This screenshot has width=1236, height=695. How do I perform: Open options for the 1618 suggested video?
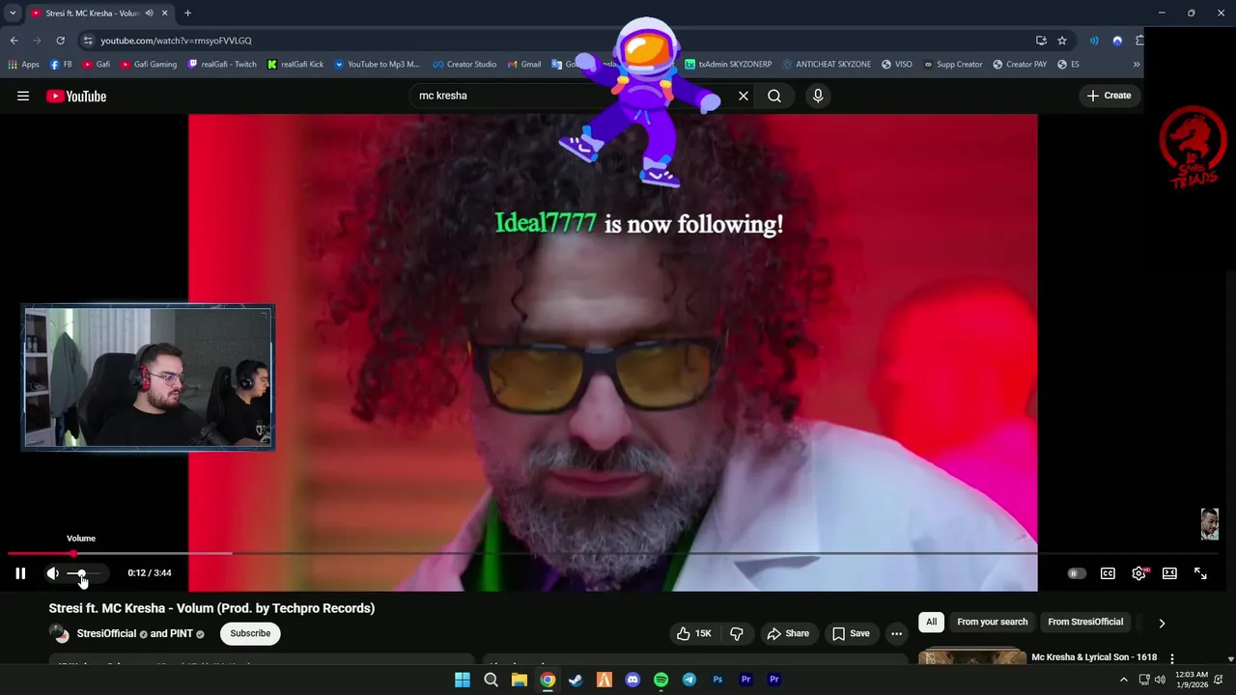click(1172, 658)
